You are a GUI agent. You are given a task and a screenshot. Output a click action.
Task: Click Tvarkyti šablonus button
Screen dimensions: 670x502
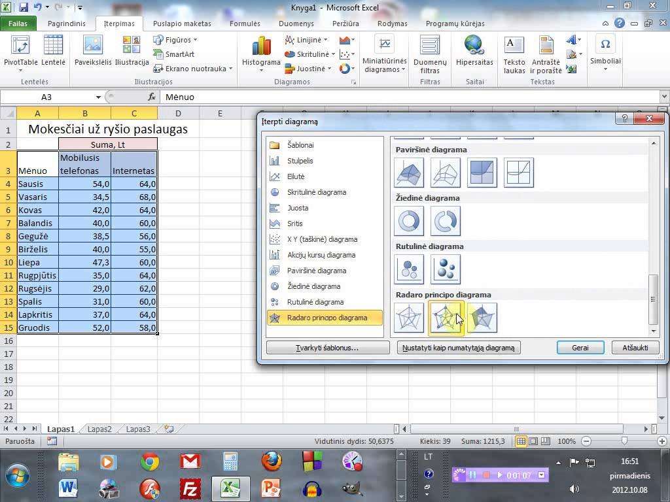click(327, 348)
